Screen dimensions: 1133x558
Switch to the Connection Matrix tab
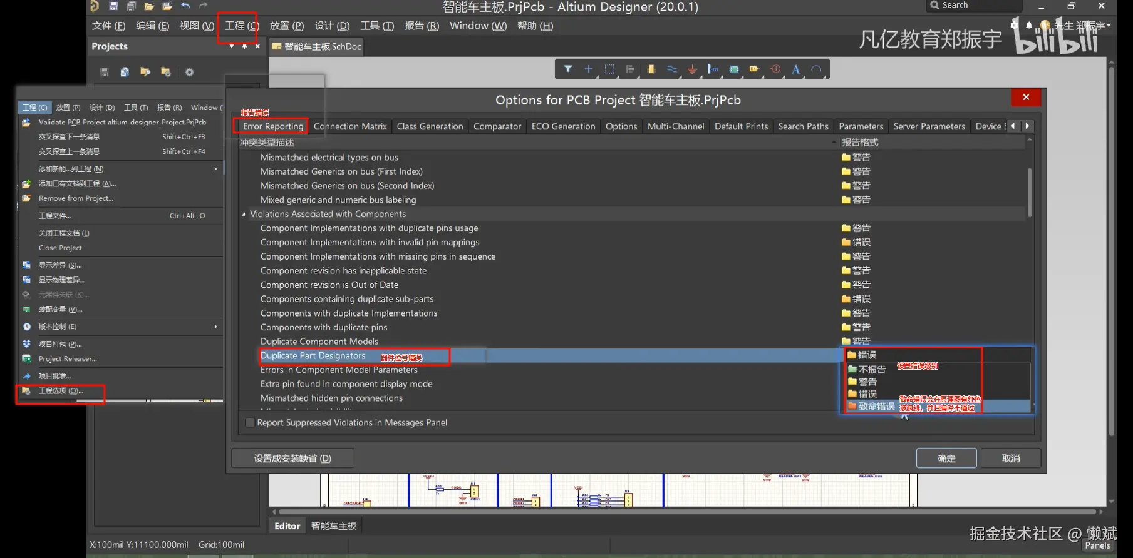coord(350,126)
